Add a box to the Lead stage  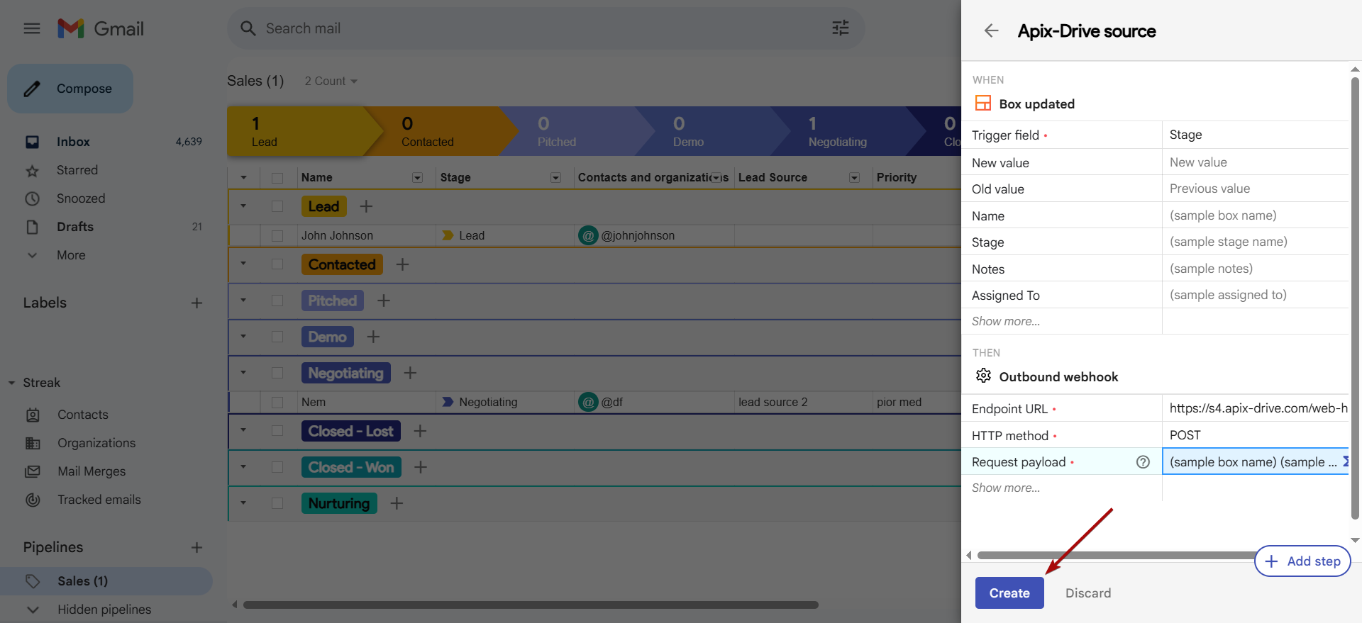[x=366, y=206]
